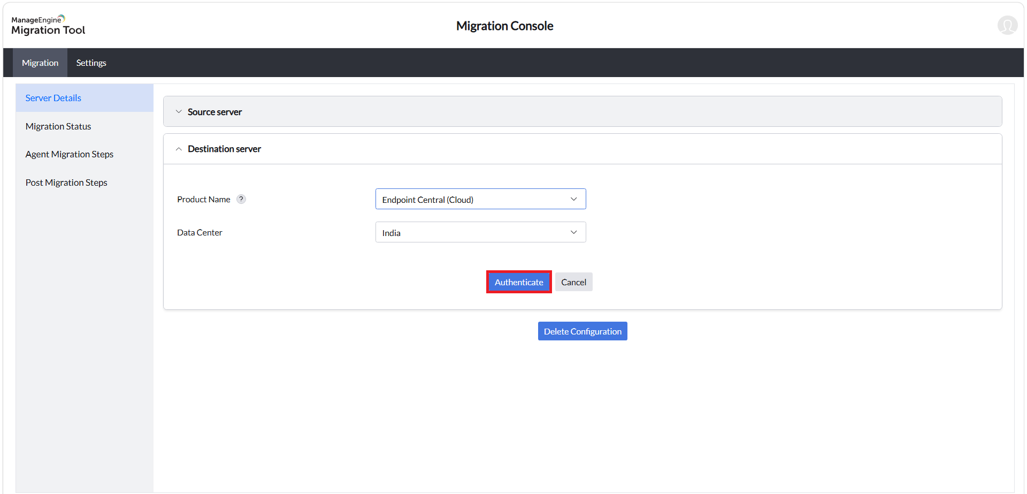
Task: Open Post Migration Steps in the sidebar
Action: click(x=85, y=183)
